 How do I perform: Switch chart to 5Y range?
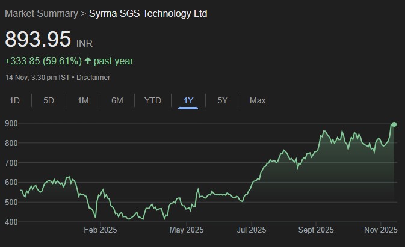point(223,100)
